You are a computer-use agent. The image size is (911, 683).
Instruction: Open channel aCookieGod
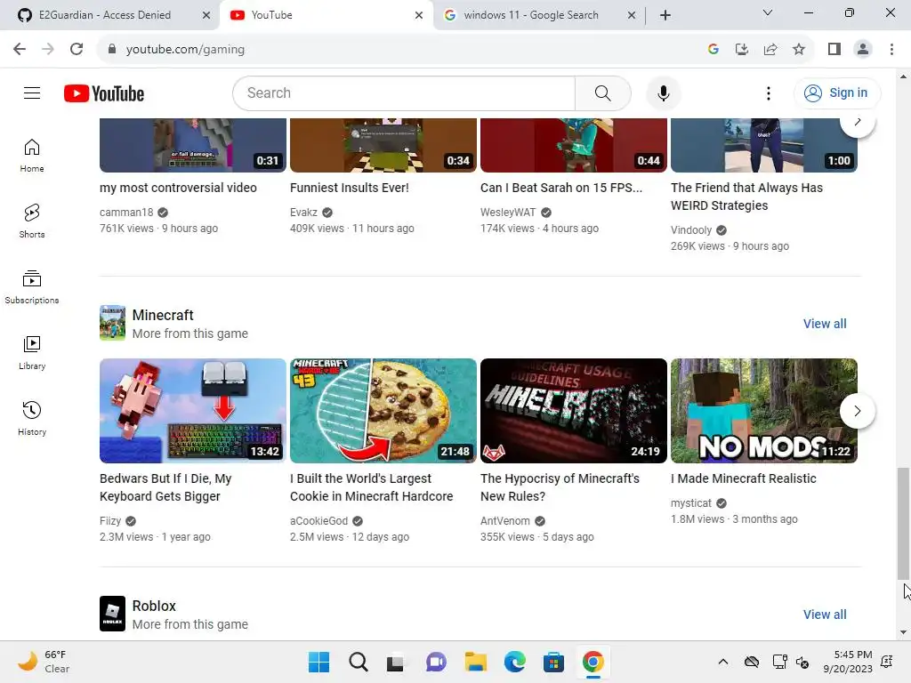pyautogui.click(x=319, y=521)
